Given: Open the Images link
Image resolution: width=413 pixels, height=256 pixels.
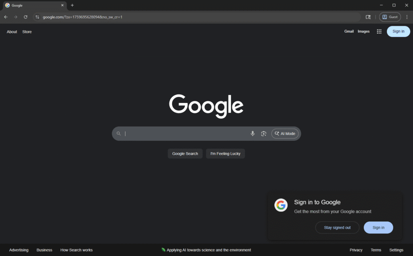Looking at the screenshot, I should click(363, 31).
